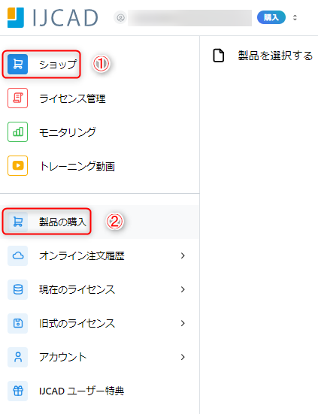Open the ショップ menu item
The height and width of the screenshot is (414, 318).
tap(58, 65)
